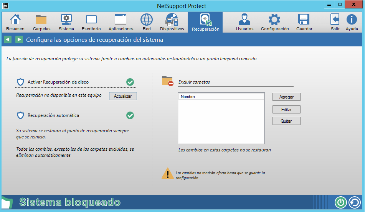This screenshot has height=212, width=365.
Task: Click the green power button in status bar
Action: [340, 202]
